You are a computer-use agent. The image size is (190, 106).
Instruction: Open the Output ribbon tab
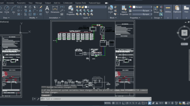[x=48, y=3]
